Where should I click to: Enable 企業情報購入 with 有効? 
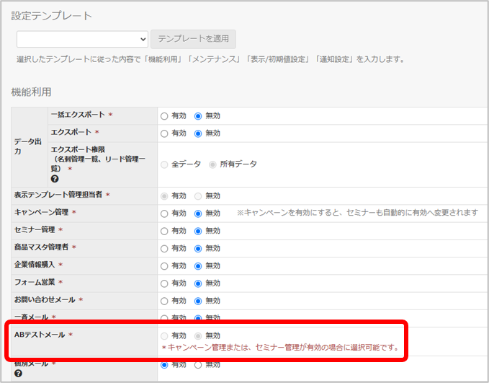164,266
